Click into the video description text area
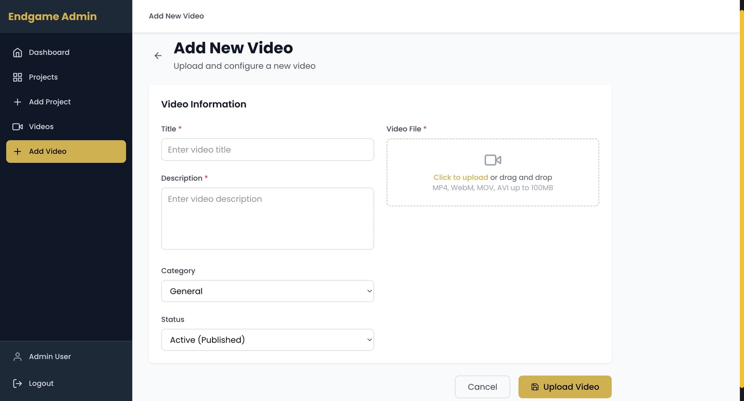The width and height of the screenshot is (744, 401). click(267, 218)
